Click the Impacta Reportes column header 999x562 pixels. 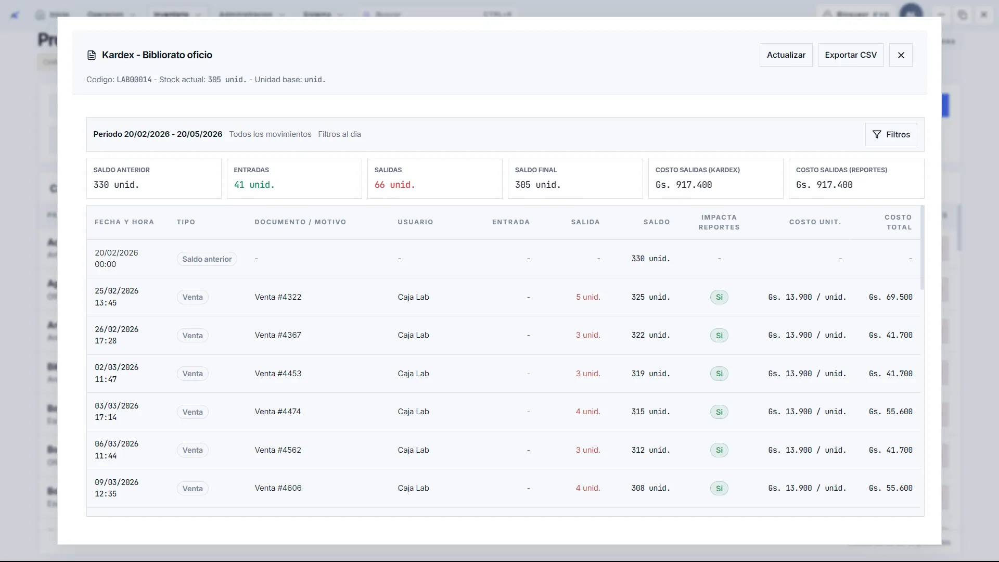pos(719,222)
